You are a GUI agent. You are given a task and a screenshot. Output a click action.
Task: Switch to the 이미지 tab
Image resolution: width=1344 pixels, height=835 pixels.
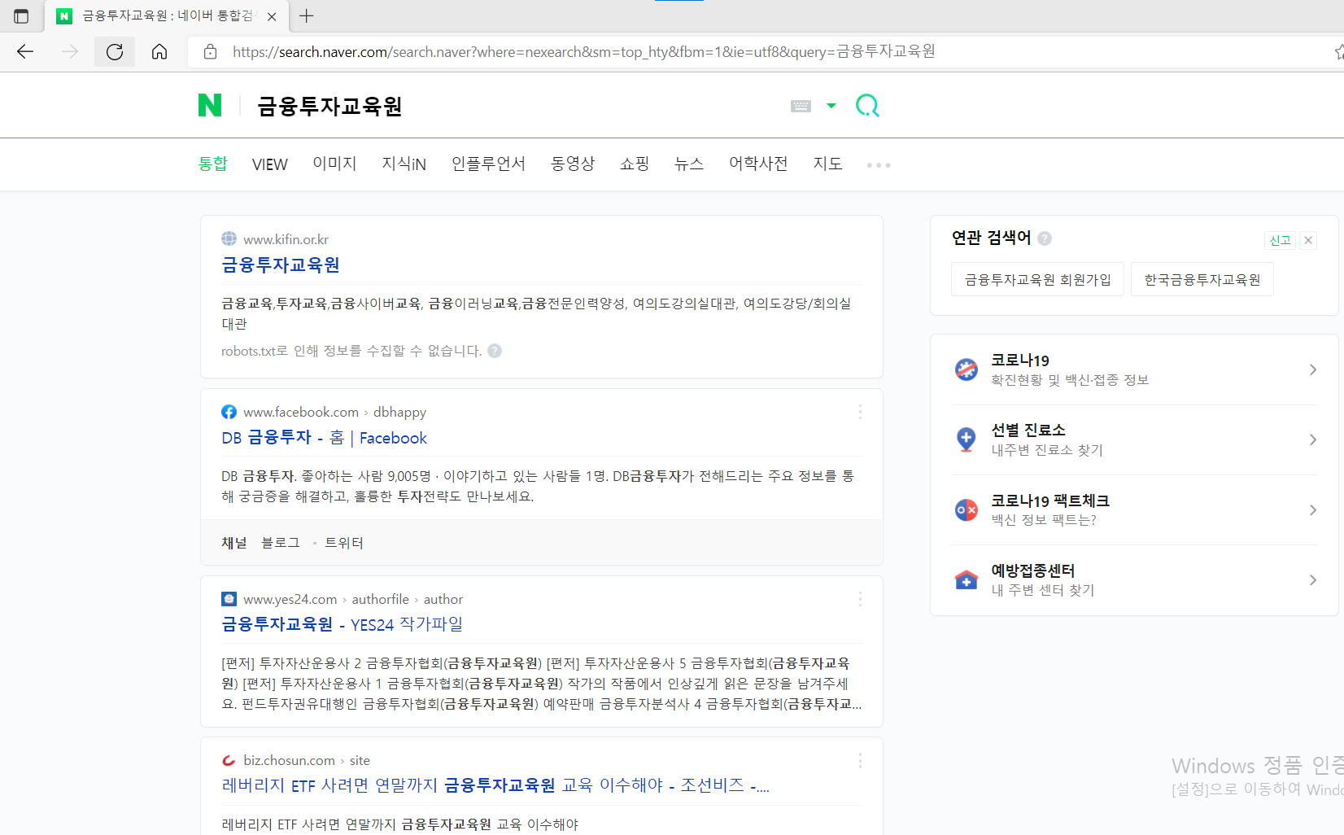coord(334,164)
